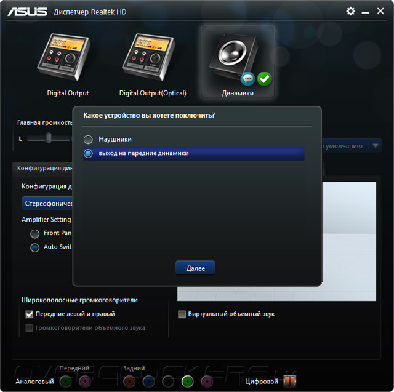This screenshot has width=394, height=392.
Task: Choose выход на передние динамики option
Action: point(194,153)
